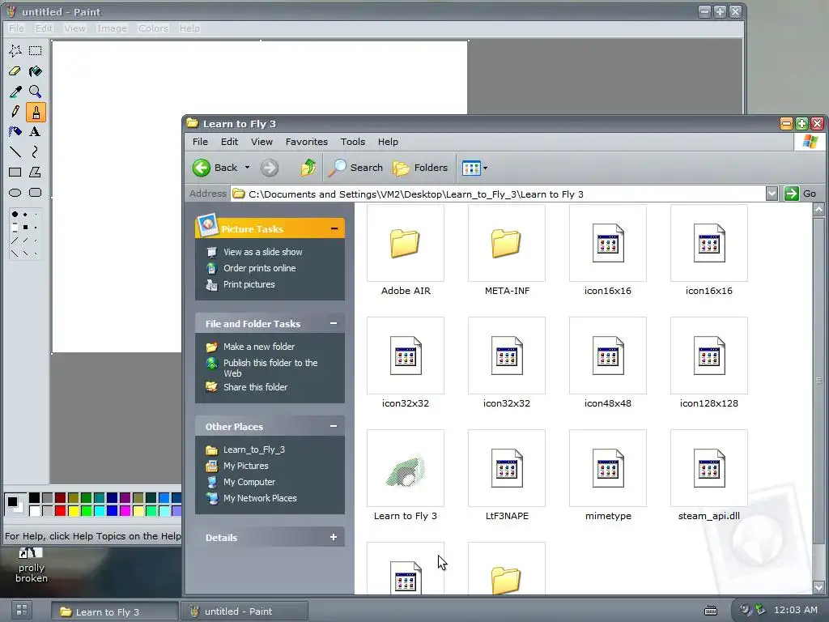Select the Rounded Rectangle tool in Paint

(36, 193)
